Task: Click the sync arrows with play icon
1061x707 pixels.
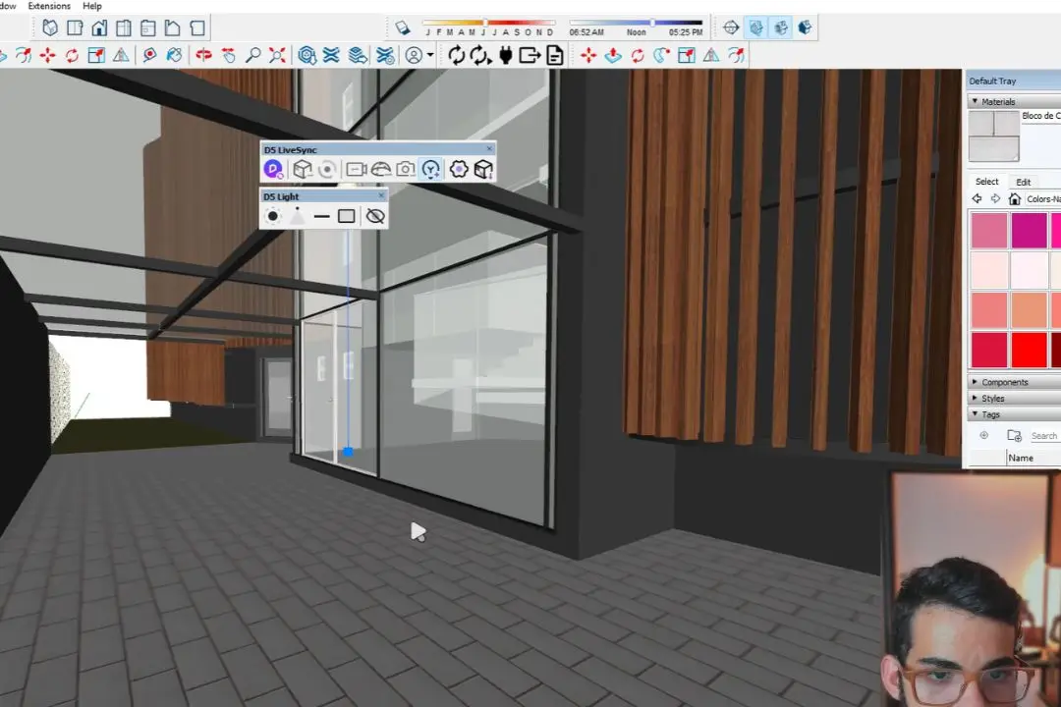Action: [x=480, y=55]
